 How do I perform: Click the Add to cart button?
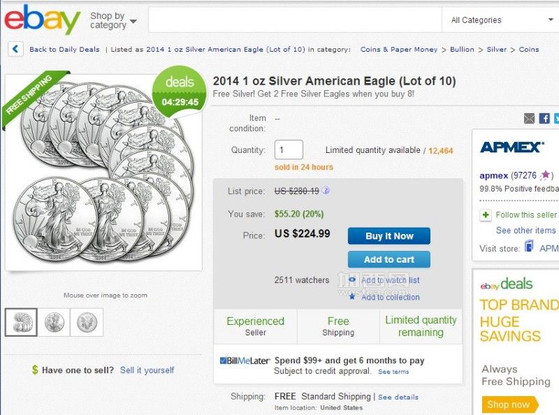tap(389, 260)
